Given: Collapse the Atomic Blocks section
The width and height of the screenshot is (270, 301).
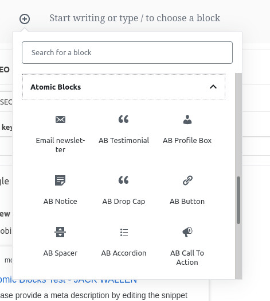Looking at the screenshot, I should (124, 87).
